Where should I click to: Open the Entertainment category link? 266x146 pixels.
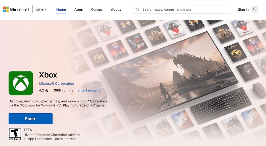(x=89, y=90)
